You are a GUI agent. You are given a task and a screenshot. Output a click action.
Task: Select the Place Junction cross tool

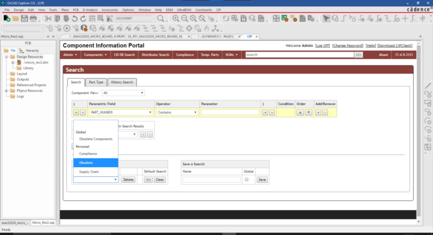[405, 19]
